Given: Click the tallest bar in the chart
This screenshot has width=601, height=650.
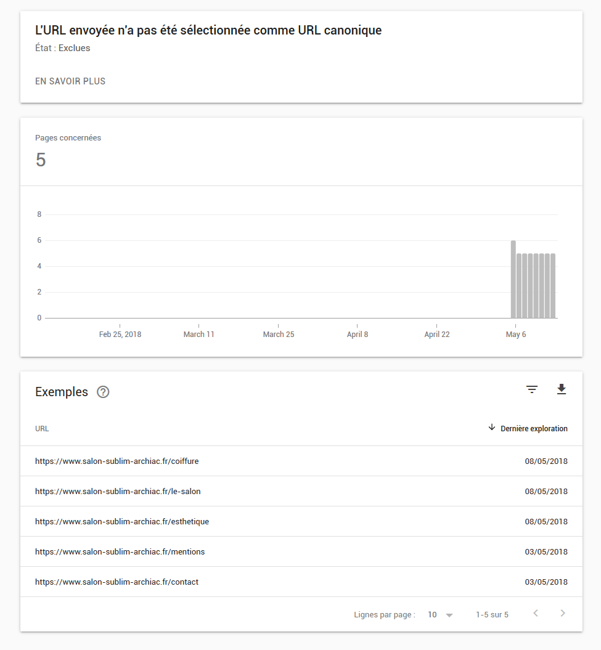Looking at the screenshot, I should coord(513,279).
